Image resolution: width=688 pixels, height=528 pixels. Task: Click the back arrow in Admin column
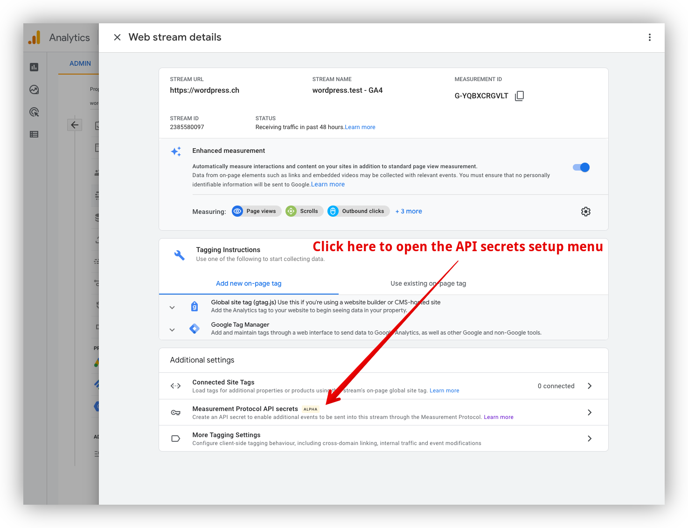(75, 125)
